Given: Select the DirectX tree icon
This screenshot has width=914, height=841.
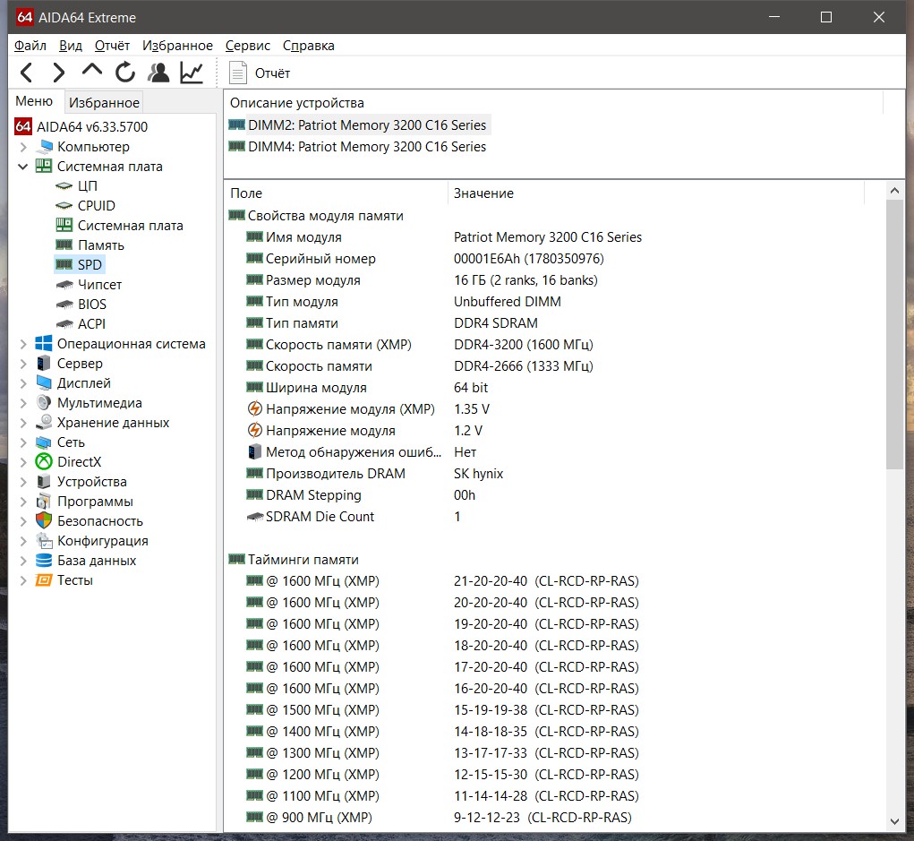Looking at the screenshot, I should [43, 462].
